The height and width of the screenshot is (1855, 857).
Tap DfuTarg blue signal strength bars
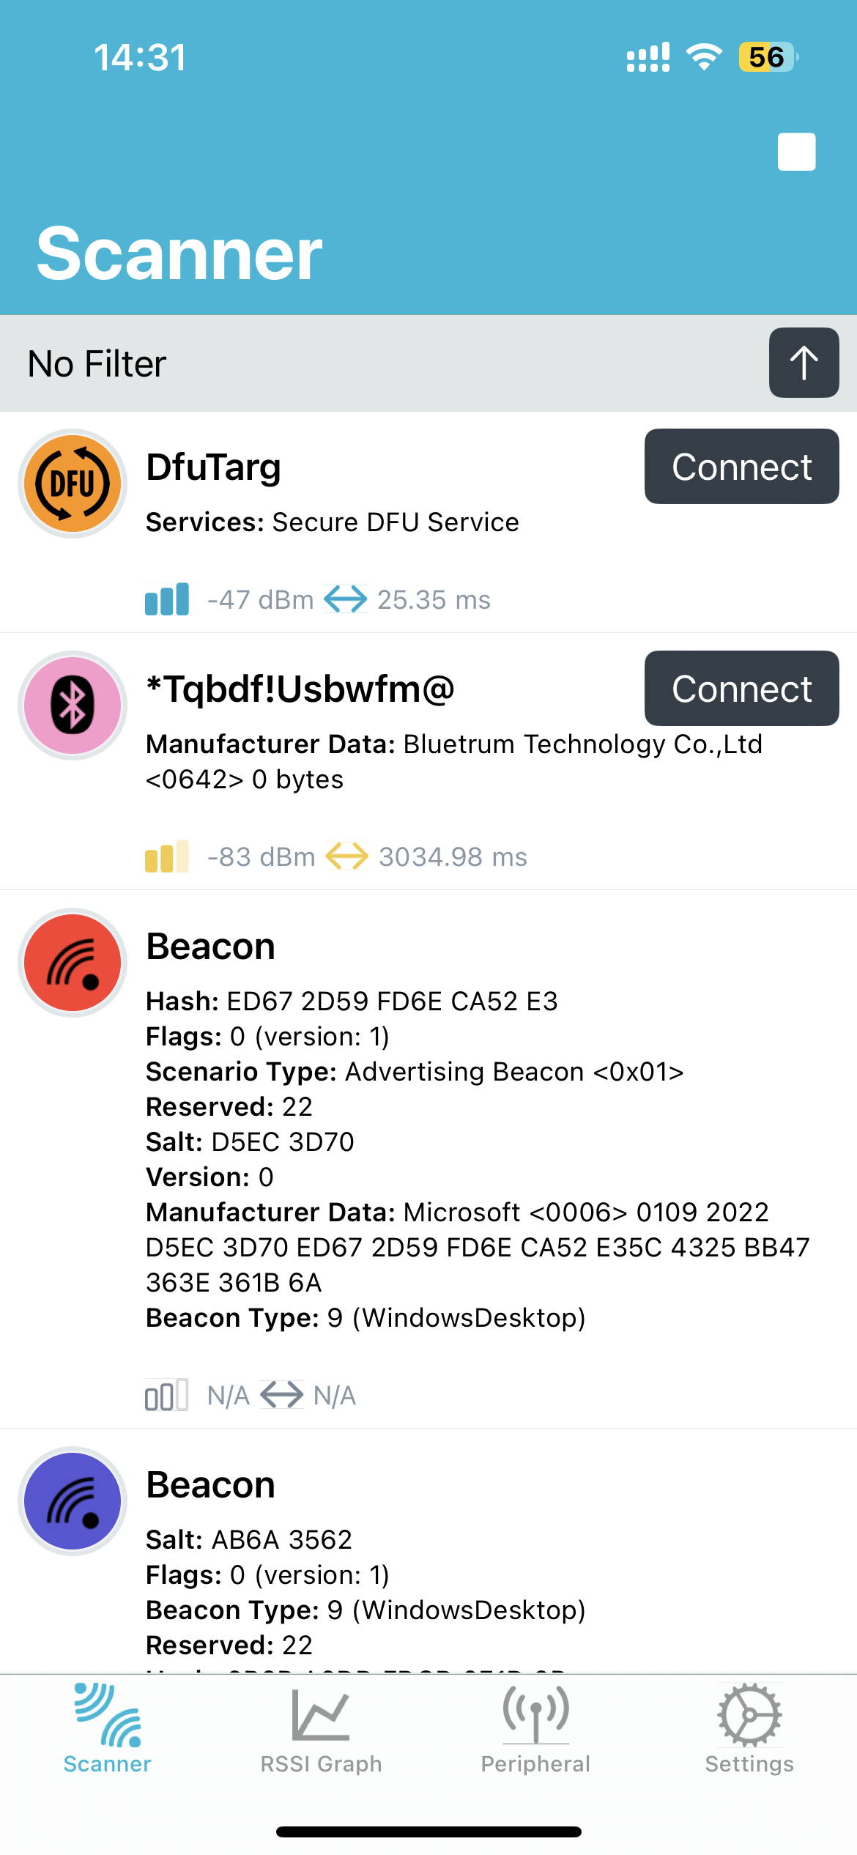tap(167, 599)
